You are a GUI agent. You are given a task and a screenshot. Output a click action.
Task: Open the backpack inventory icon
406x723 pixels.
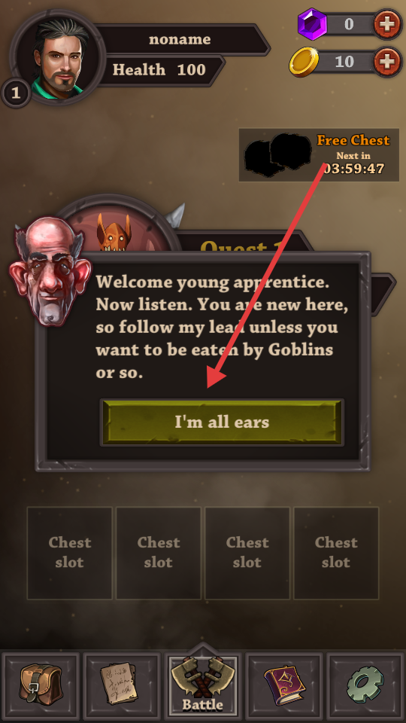(41, 687)
